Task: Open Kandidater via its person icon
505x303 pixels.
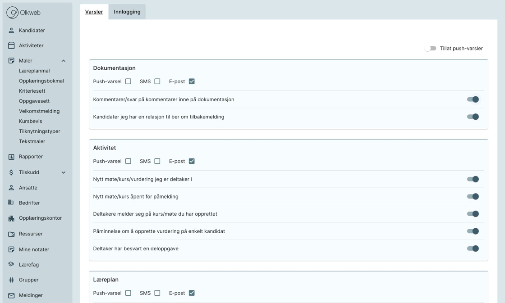Action: pos(11,31)
